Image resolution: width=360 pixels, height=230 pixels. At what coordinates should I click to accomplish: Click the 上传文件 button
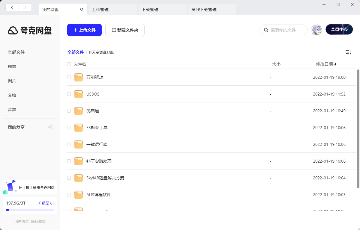click(84, 30)
